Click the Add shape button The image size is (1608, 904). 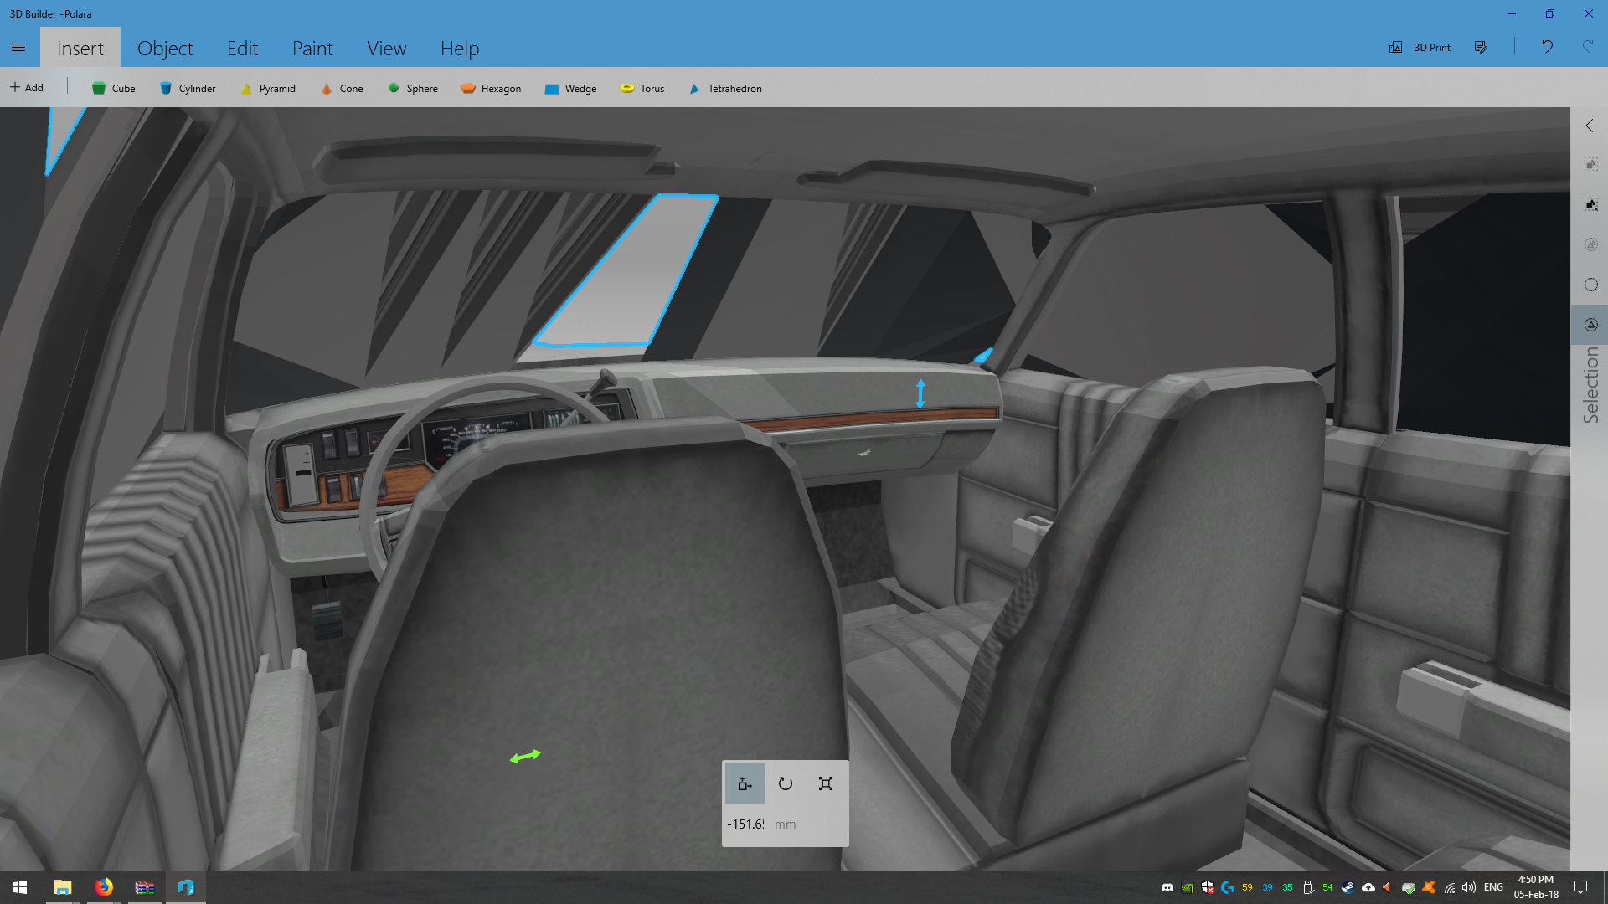tap(27, 87)
